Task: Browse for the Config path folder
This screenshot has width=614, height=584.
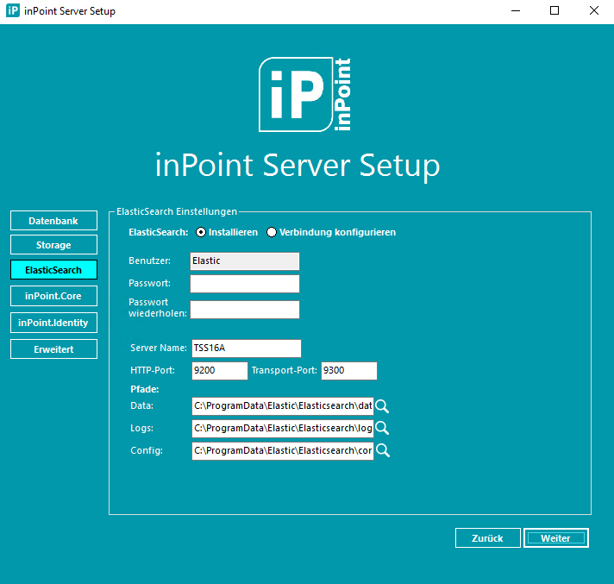Action: [382, 451]
